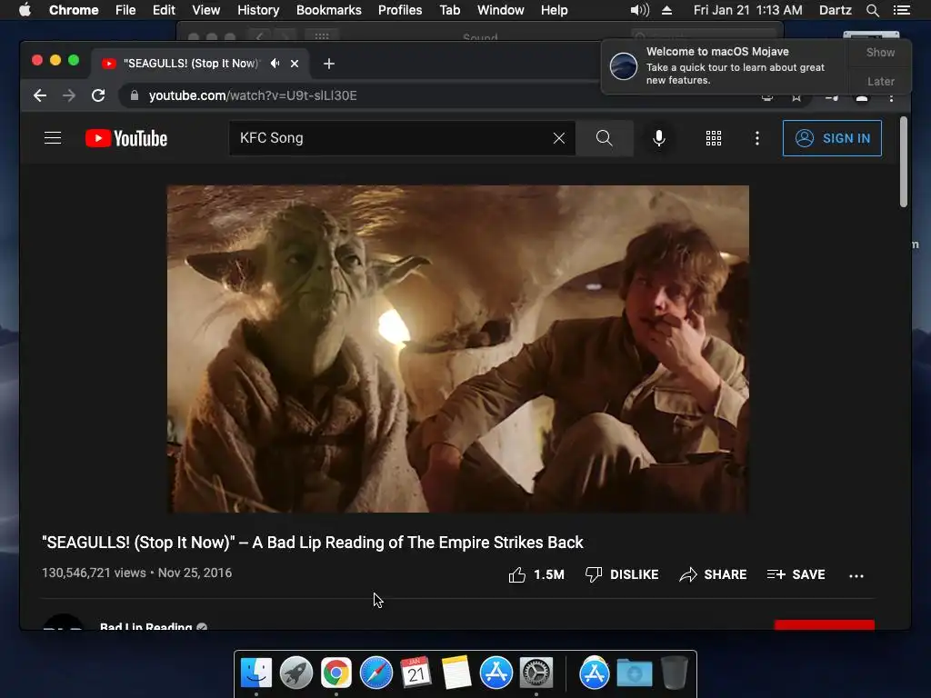Open the YouTube apps grid
The width and height of the screenshot is (931, 698).
click(x=714, y=138)
